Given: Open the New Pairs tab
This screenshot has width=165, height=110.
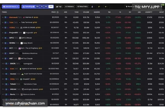Looking at the screenshot, I should point(82,7).
